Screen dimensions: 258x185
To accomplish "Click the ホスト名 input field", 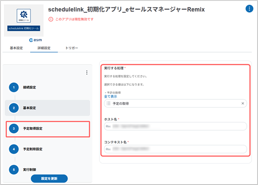I will (175, 126).
